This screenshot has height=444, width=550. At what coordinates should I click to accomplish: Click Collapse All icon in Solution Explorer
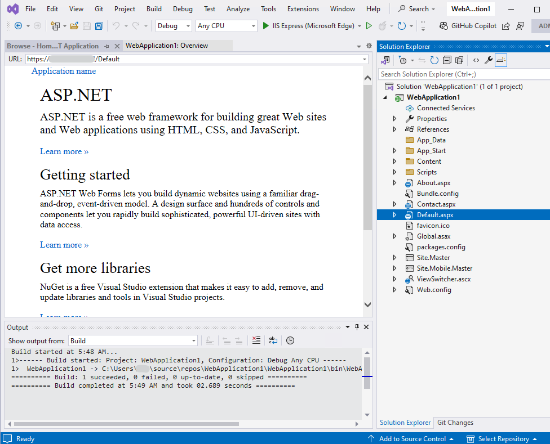[x=447, y=60]
